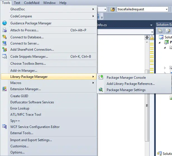Viewport: 172px width, 156px height.
Task: Click the editor vertical scrollbar up arrow
Action: (x=147, y=42)
